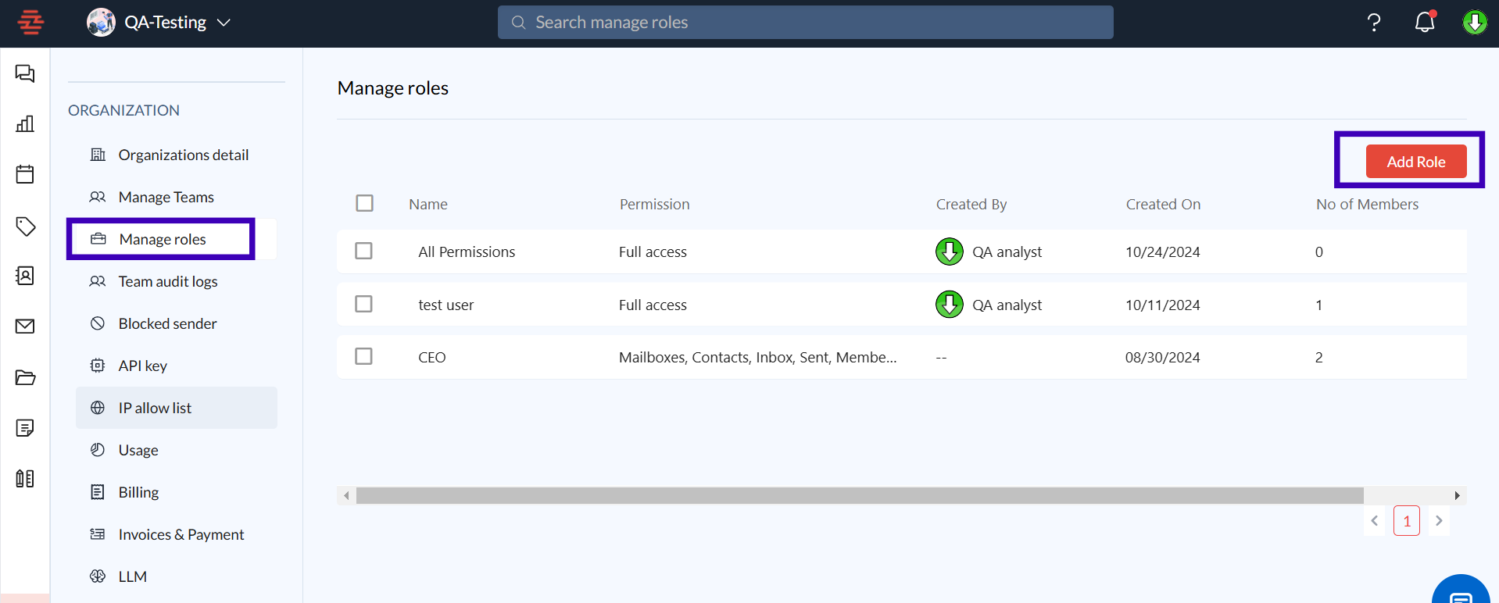Open Team audit logs menu item
The width and height of the screenshot is (1499, 603).
(x=167, y=281)
